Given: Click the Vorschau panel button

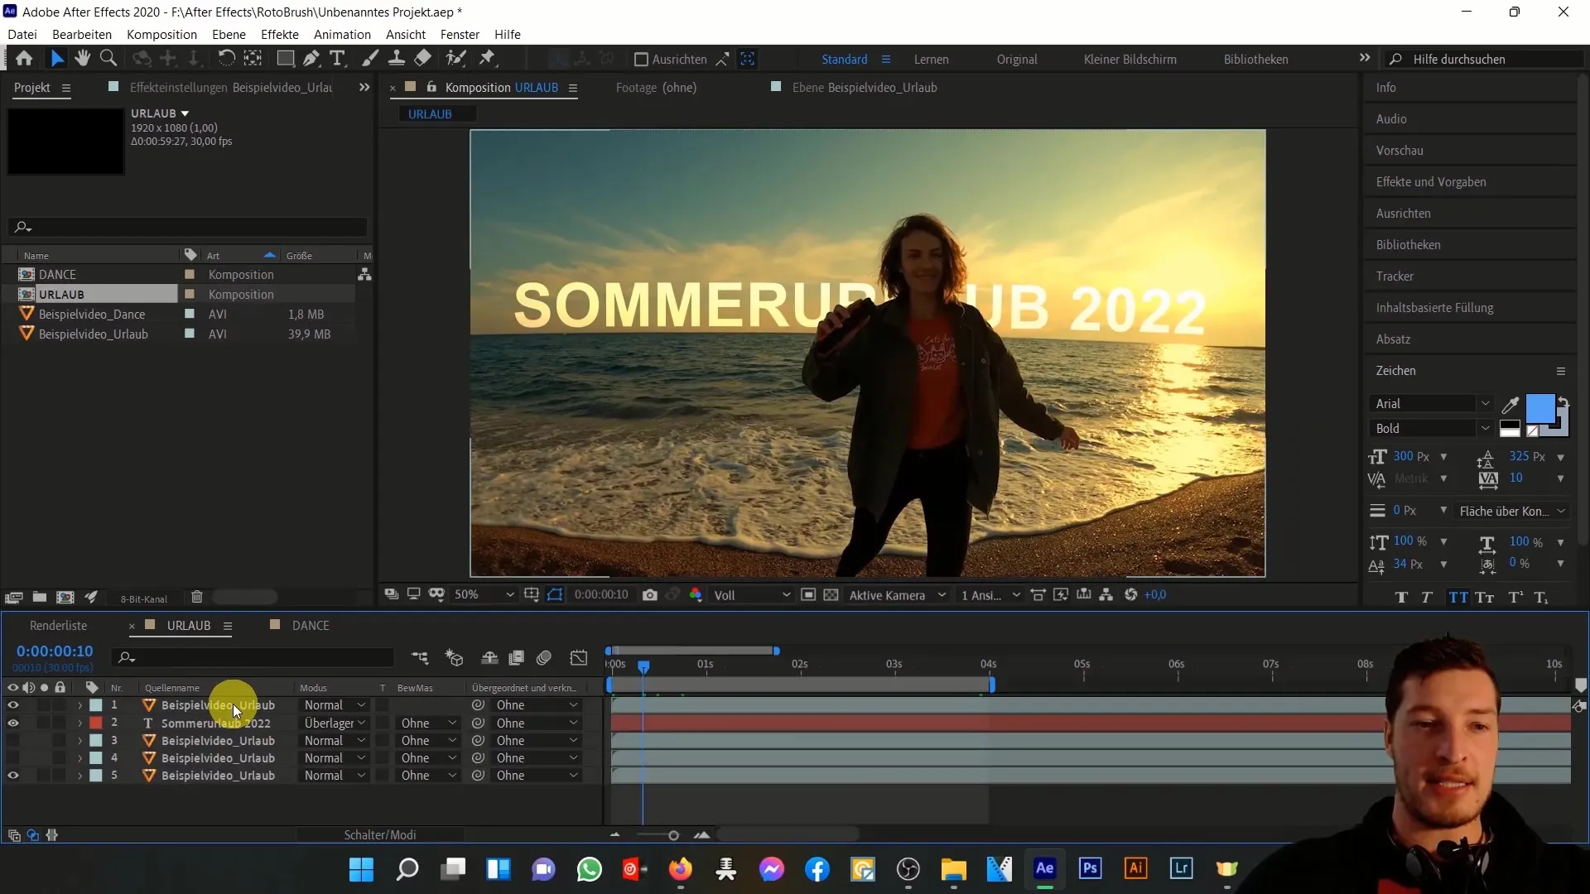Looking at the screenshot, I should pos(1399,150).
